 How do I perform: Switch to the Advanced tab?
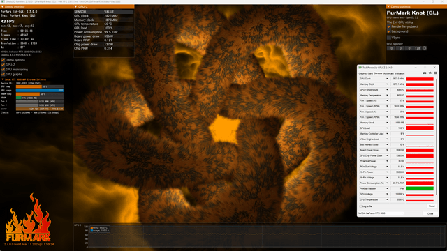click(x=388, y=73)
